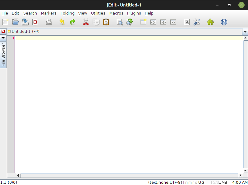Open a new view window icon
Screen dimensions: 248x185
pos(143,22)
